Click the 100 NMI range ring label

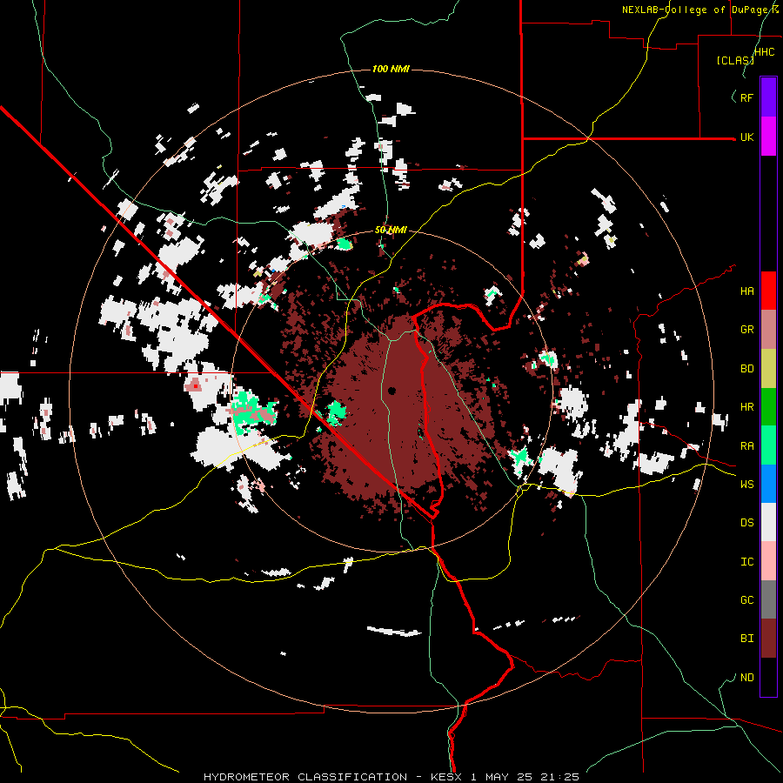(x=391, y=69)
